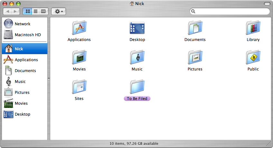Image resolution: width=273 pixels, height=148 pixels.
Task: Click the Forward navigation arrow
Action: (15, 11)
